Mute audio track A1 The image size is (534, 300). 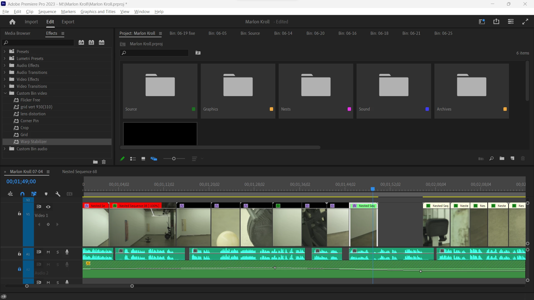pos(48,252)
